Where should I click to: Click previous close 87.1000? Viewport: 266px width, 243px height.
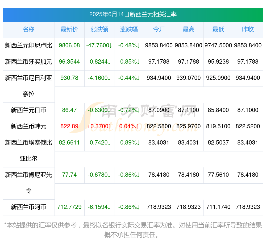point(248,110)
